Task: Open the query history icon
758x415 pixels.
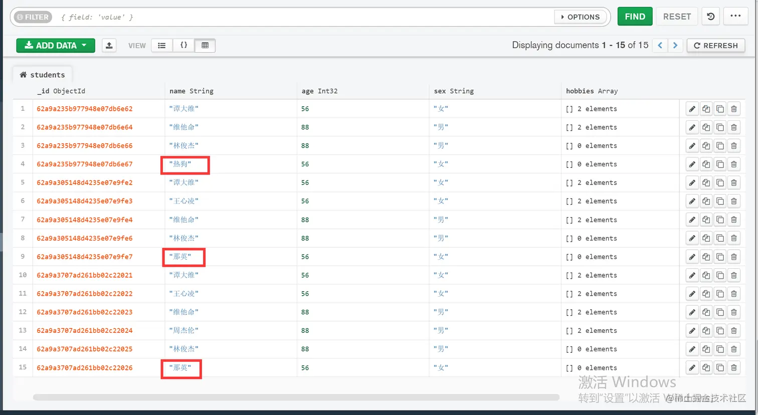Action: pyautogui.click(x=711, y=17)
